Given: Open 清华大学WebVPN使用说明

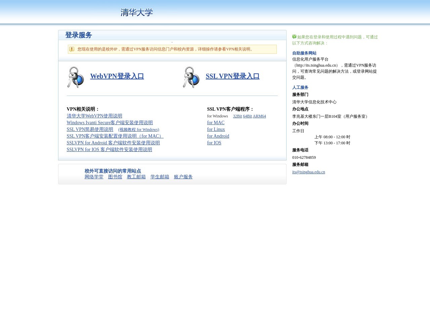Looking at the screenshot, I should pyautogui.click(x=94, y=116).
